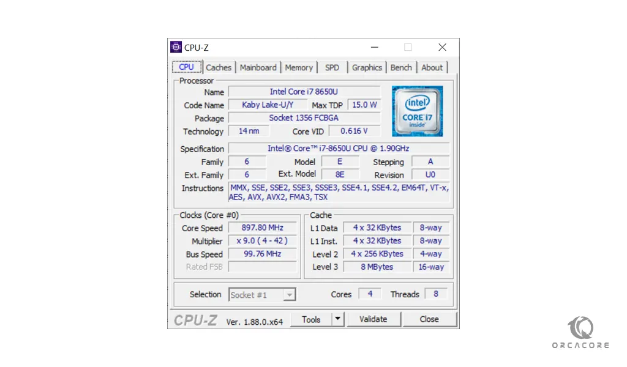This screenshot has width=627, height=367.
Task: Click the Core VID value 0.616 V
Action: point(355,131)
